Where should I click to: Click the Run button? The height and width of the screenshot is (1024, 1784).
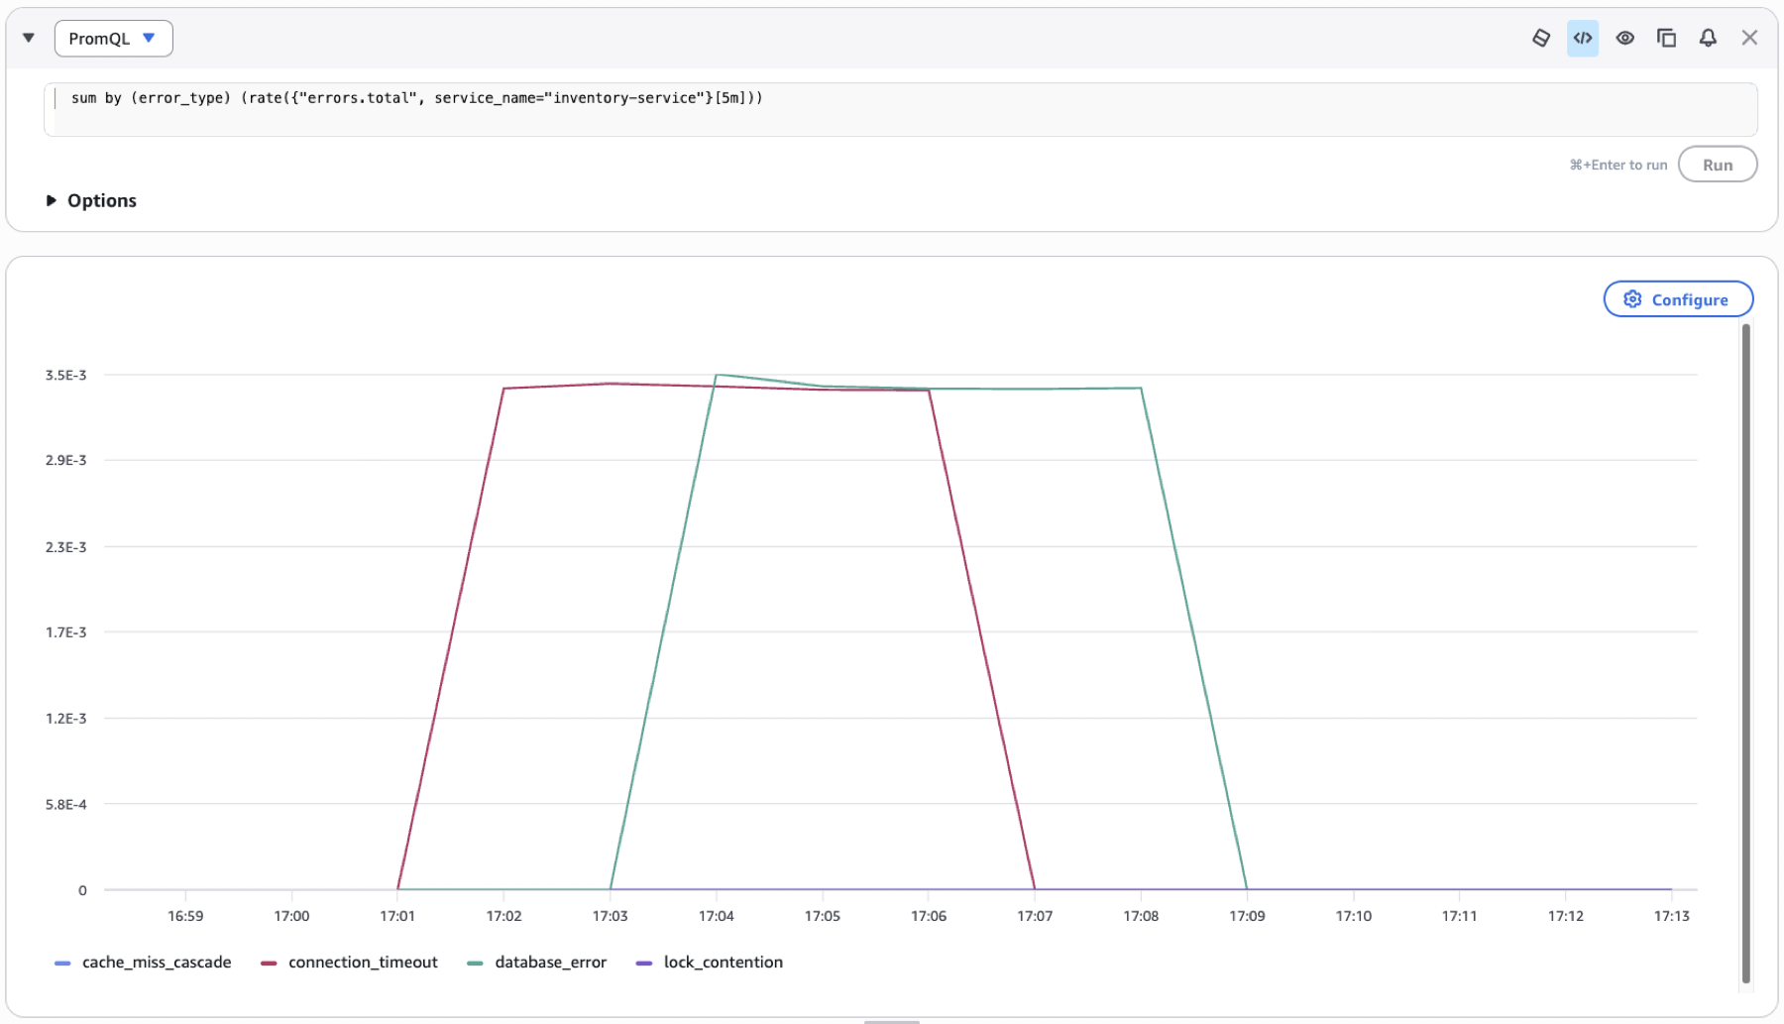(1718, 165)
